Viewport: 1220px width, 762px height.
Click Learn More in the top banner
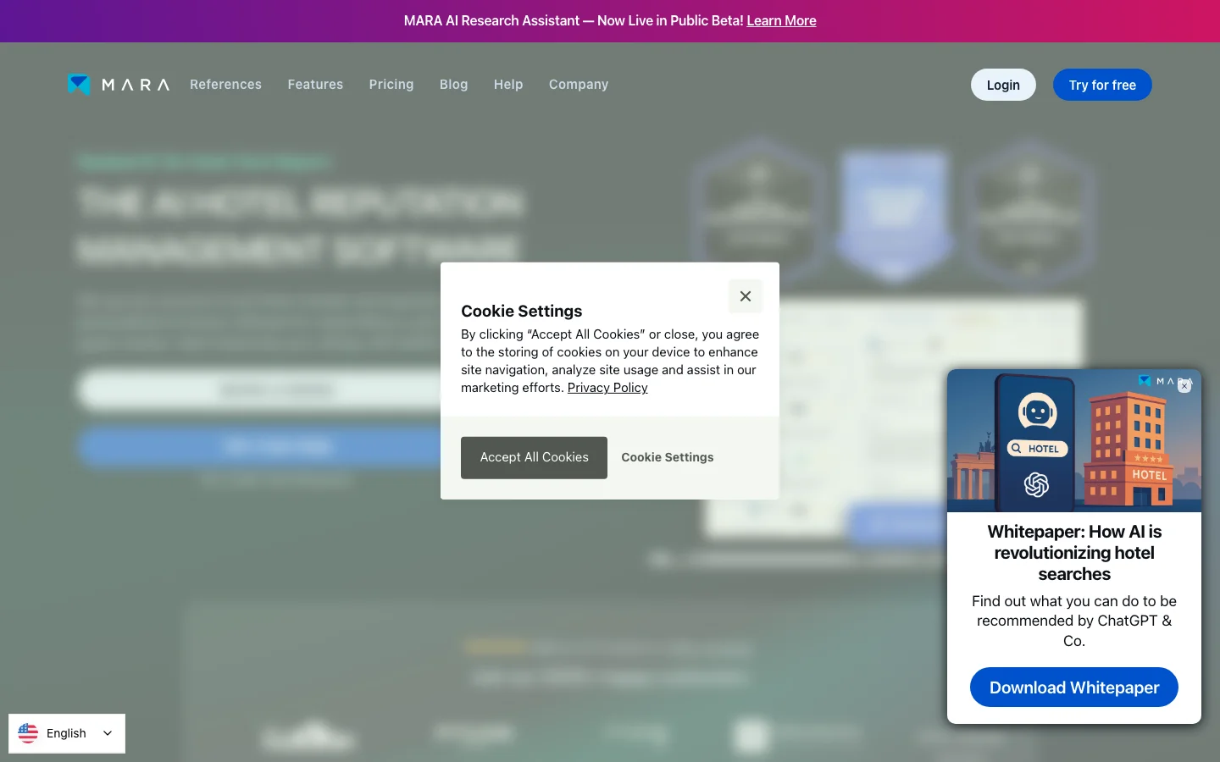point(781,20)
